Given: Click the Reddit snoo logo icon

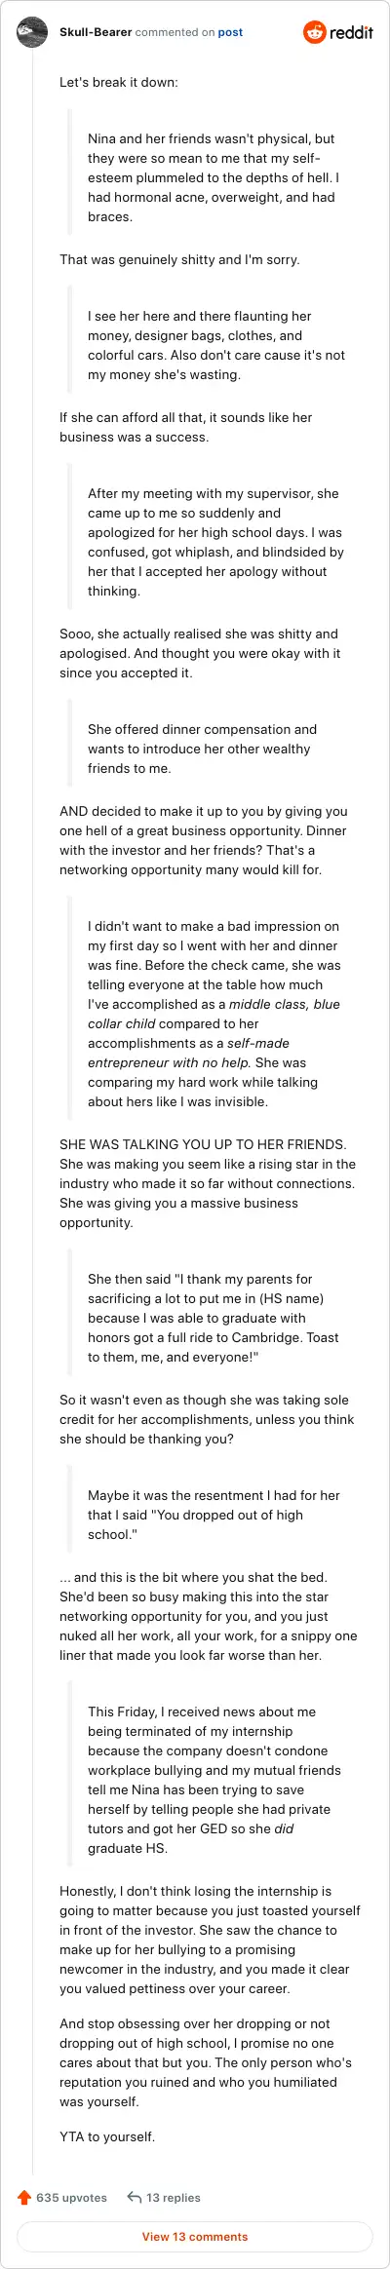Looking at the screenshot, I should (315, 32).
